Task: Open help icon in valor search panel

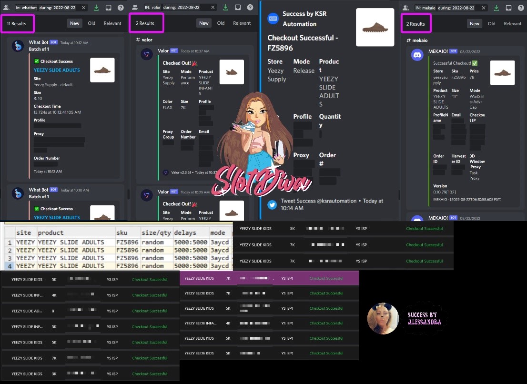Action: click(250, 7)
